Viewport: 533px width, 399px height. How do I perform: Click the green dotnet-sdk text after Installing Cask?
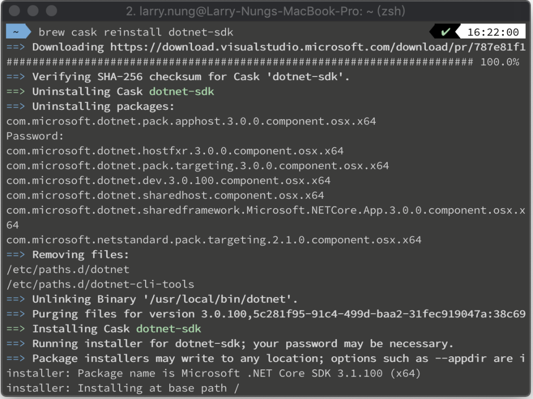169,329
